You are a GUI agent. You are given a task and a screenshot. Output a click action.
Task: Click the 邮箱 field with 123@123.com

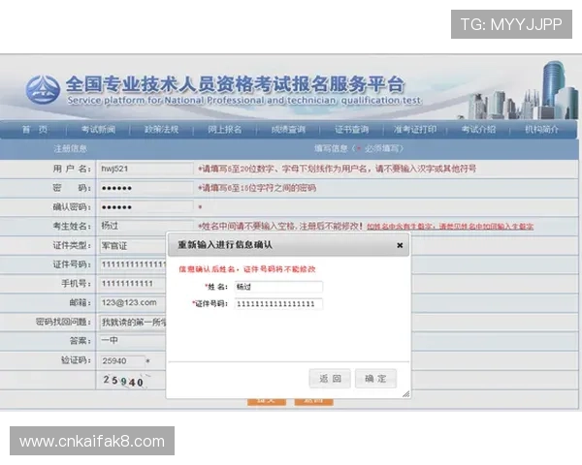pyautogui.click(x=133, y=302)
